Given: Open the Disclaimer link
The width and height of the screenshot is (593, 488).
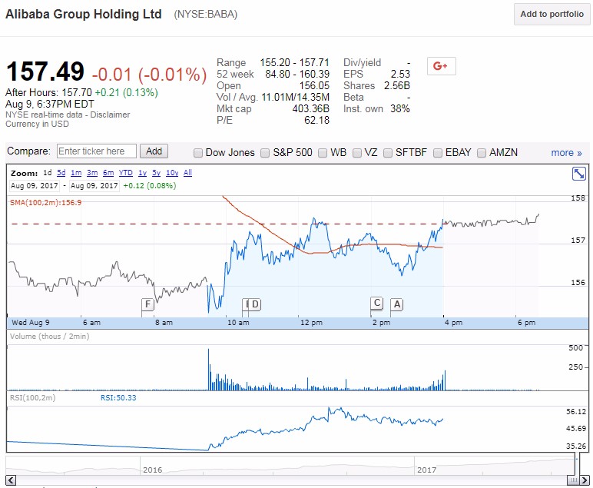Looking at the screenshot, I should (110, 115).
